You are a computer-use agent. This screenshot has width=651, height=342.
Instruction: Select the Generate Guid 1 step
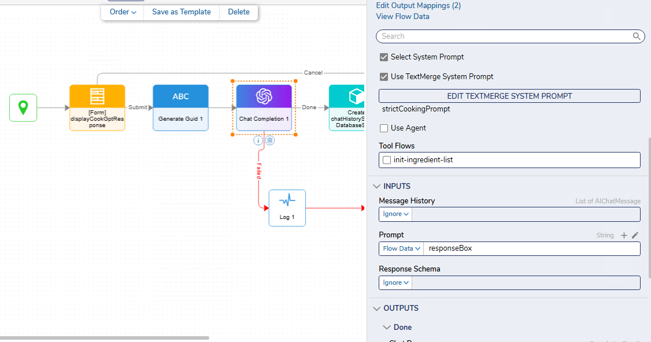tap(180, 107)
